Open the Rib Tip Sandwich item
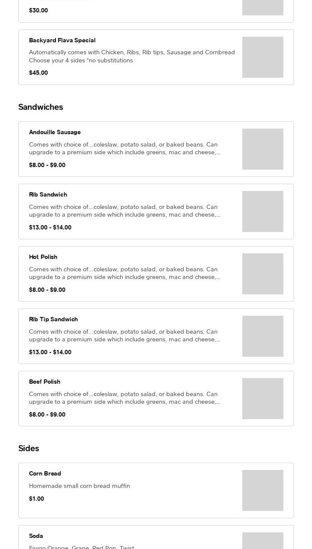 click(53, 319)
